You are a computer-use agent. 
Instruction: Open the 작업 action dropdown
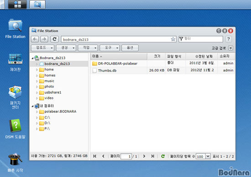88,48
